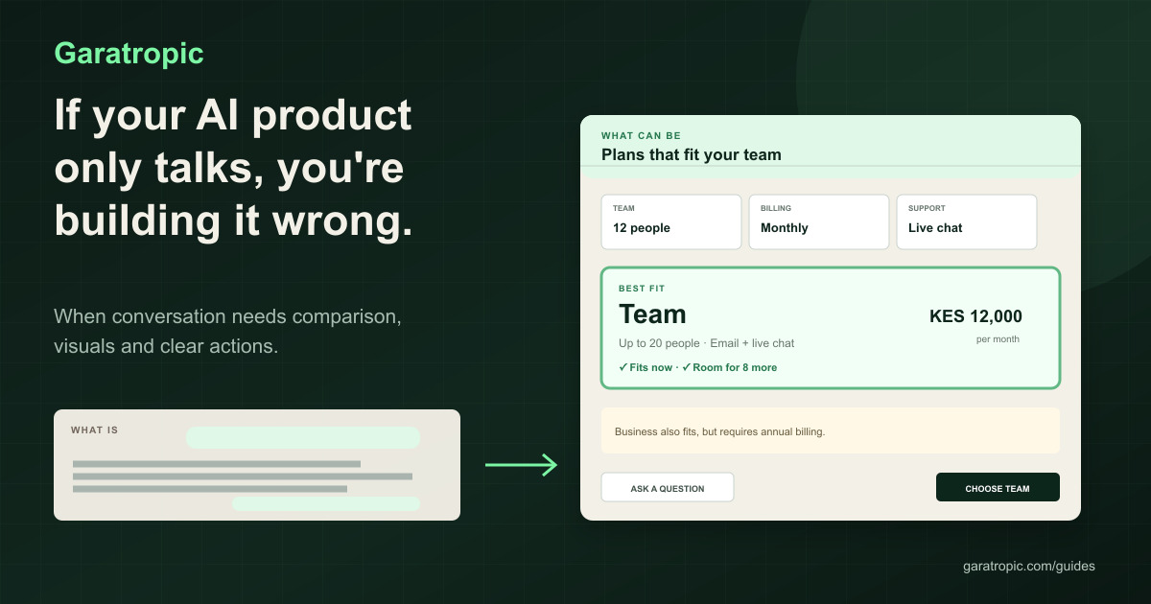Viewport: 1151px width, 604px height.
Task: Click the Ask a Question button
Action: [x=668, y=488]
